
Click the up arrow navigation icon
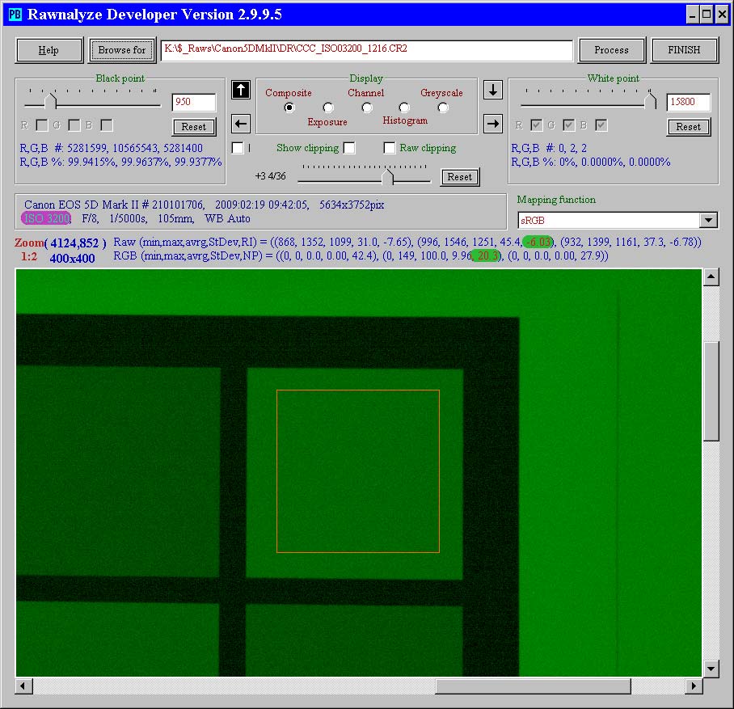(240, 90)
